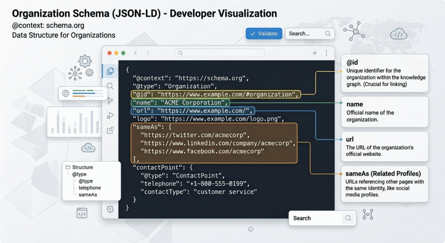Image resolution: width=445 pixels, height=243 pixels.
Task: Click the "@type": "ContactPoint" line
Action: click(183, 176)
